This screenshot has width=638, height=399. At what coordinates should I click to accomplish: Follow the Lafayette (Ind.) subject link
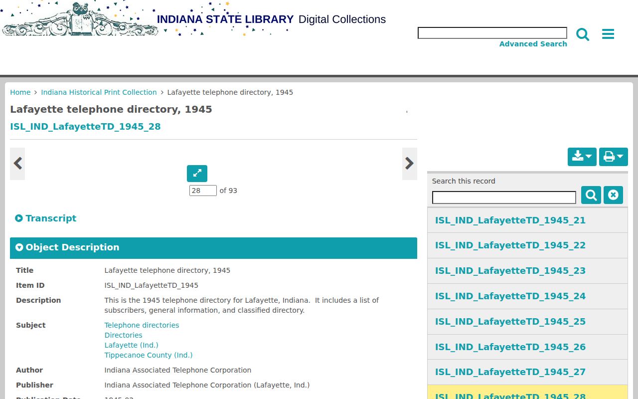[131, 345]
